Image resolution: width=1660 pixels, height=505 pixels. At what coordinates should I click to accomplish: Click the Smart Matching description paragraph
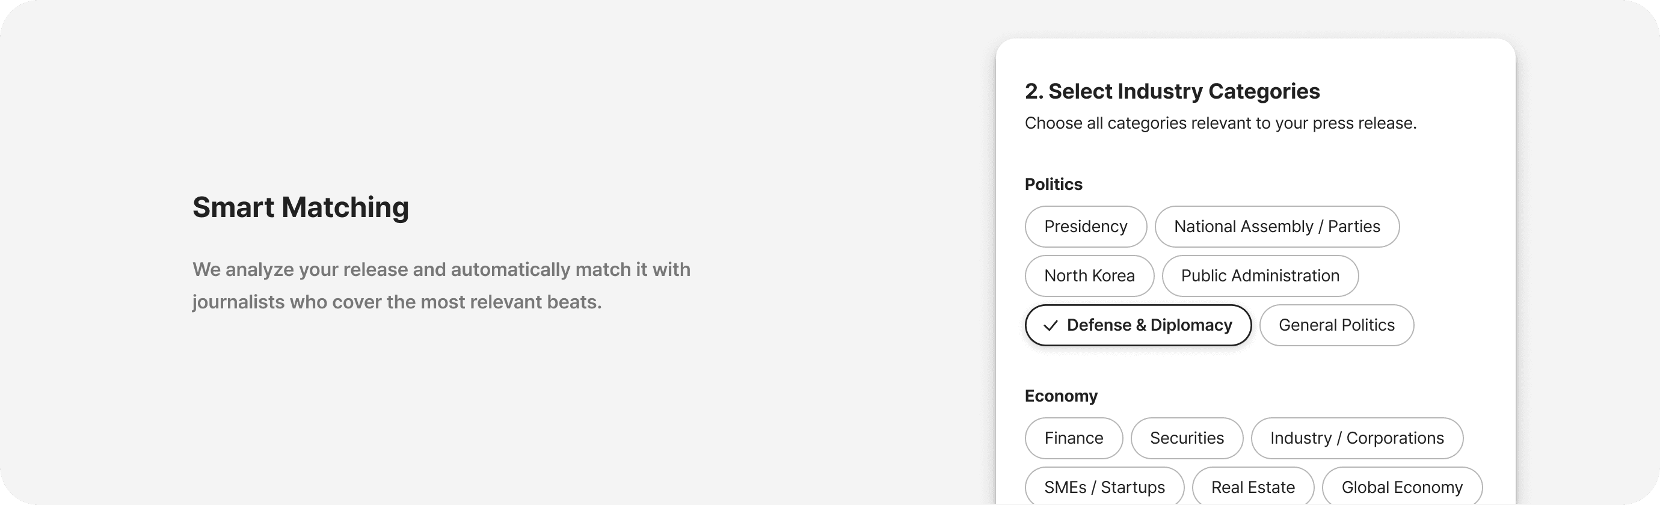tap(441, 286)
